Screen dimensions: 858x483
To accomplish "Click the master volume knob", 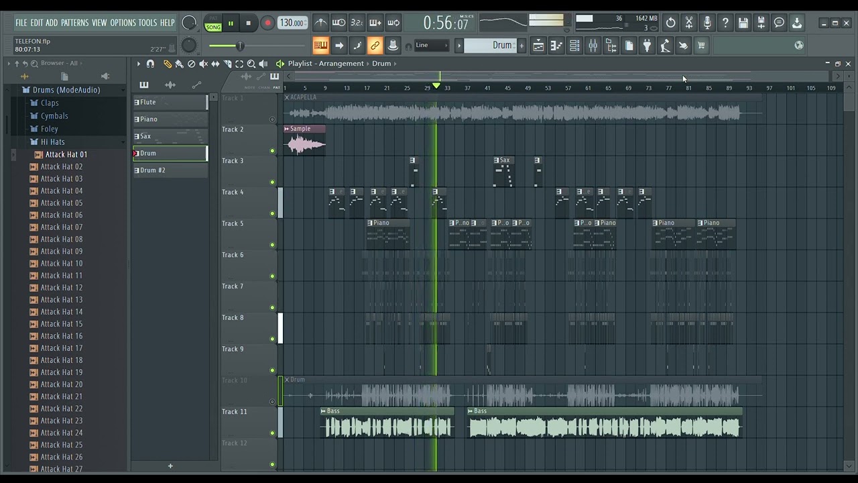I will [x=189, y=23].
